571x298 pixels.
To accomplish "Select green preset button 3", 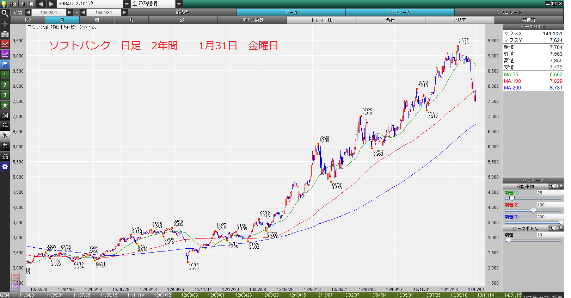I will (5, 95).
